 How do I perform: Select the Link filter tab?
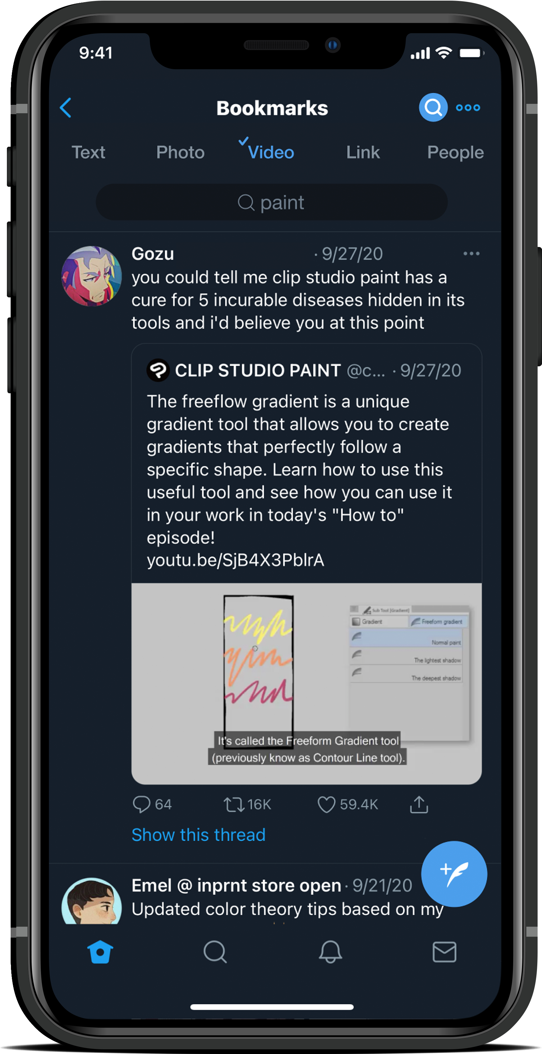363,152
